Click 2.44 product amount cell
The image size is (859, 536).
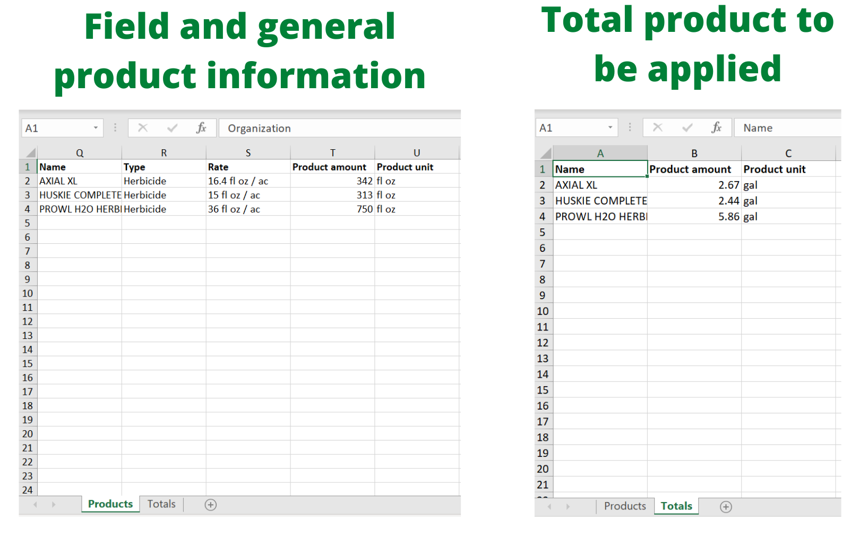point(694,201)
